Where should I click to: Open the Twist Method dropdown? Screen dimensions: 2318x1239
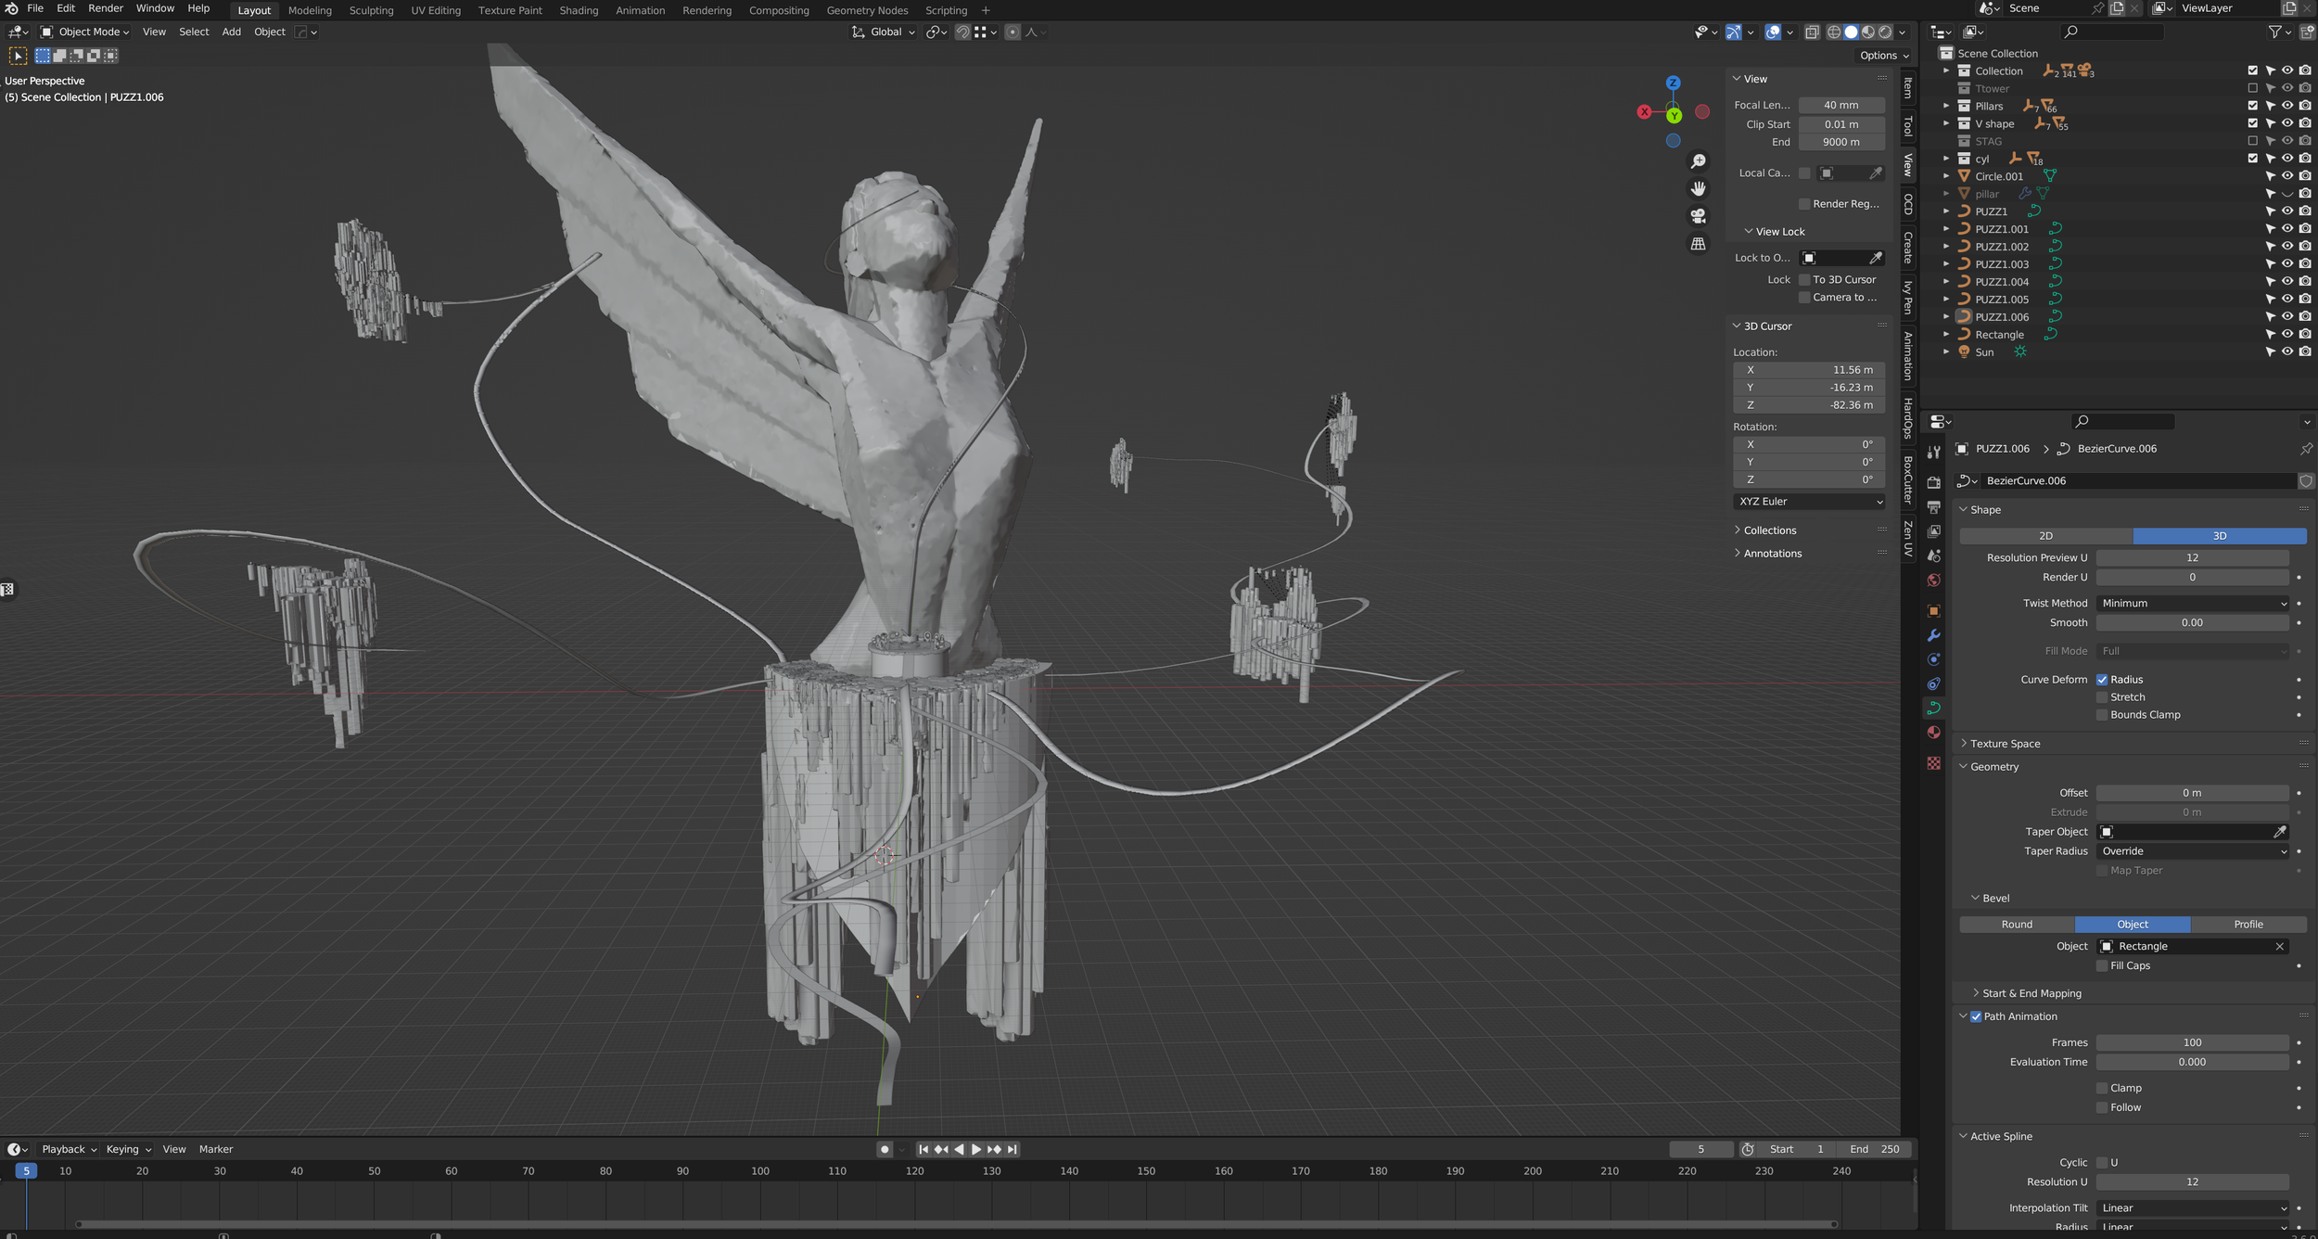pos(2193,603)
